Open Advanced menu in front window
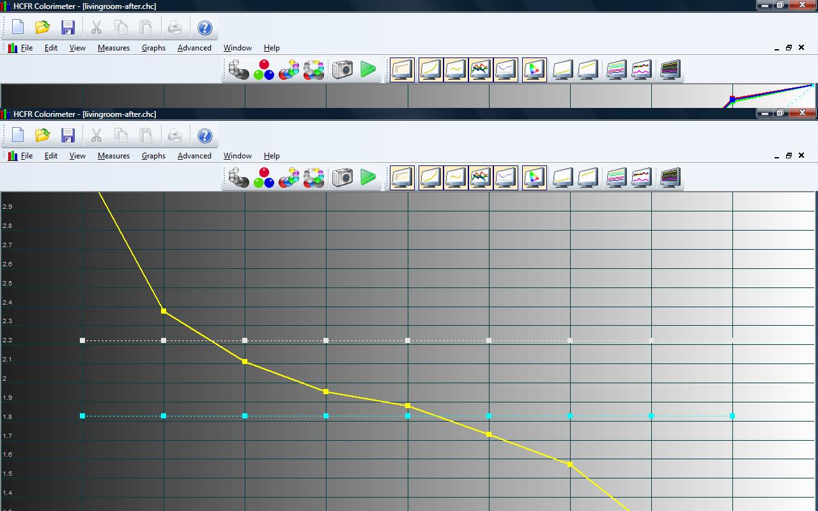The image size is (818, 511). click(194, 156)
